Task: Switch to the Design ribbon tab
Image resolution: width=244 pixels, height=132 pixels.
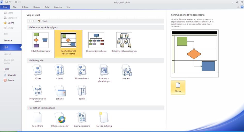Action: [x=36, y=7]
